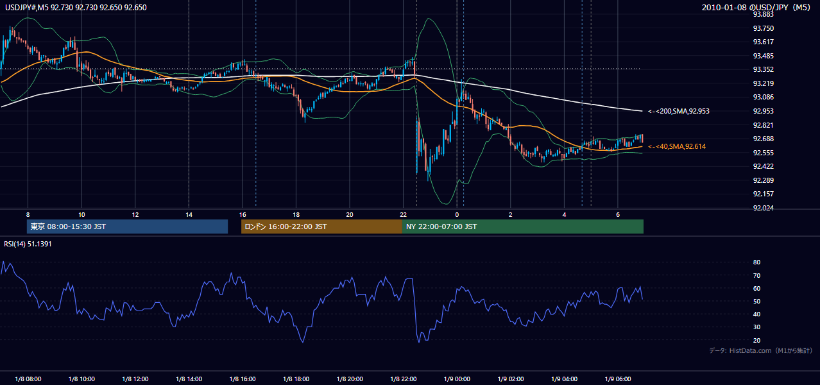Click bottom date label 1/8 16:00
The width and height of the screenshot is (820, 385).
click(242, 379)
